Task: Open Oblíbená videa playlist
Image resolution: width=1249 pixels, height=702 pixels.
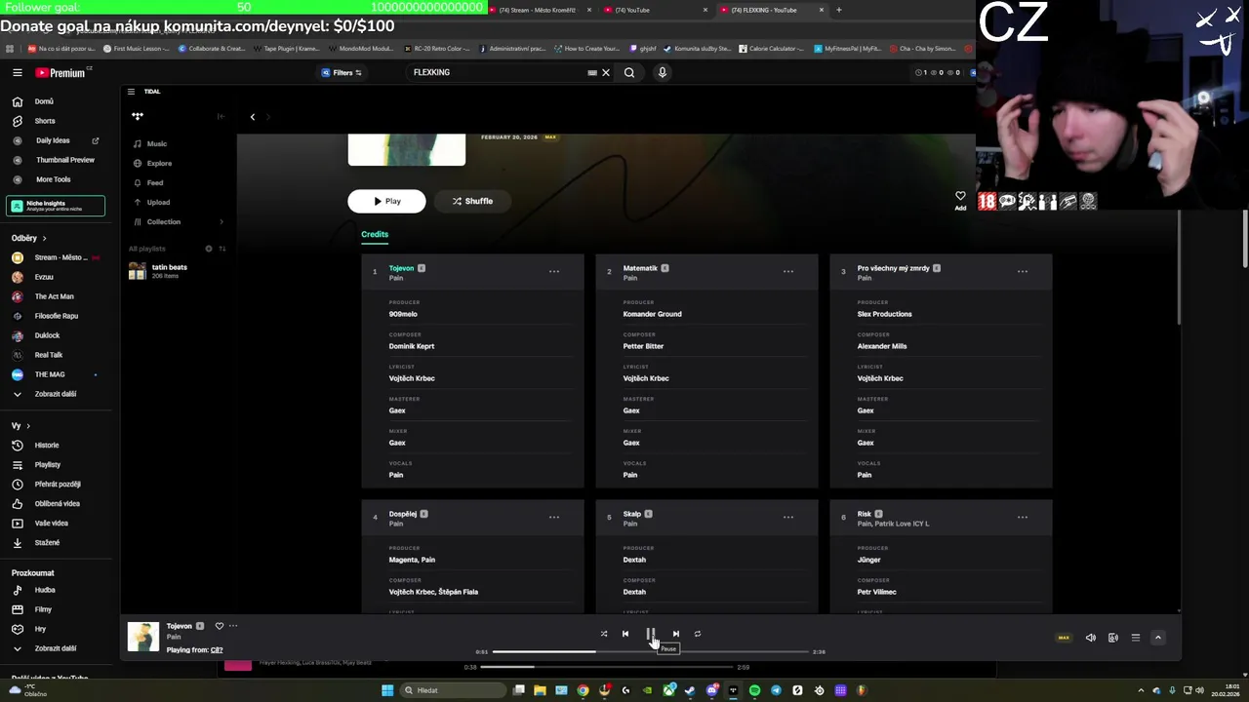Action: point(59,504)
